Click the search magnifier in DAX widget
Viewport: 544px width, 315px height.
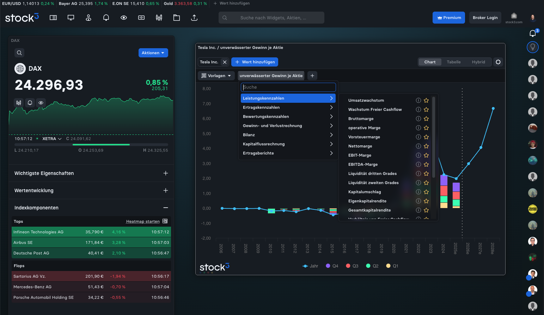pyautogui.click(x=19, y=53)
